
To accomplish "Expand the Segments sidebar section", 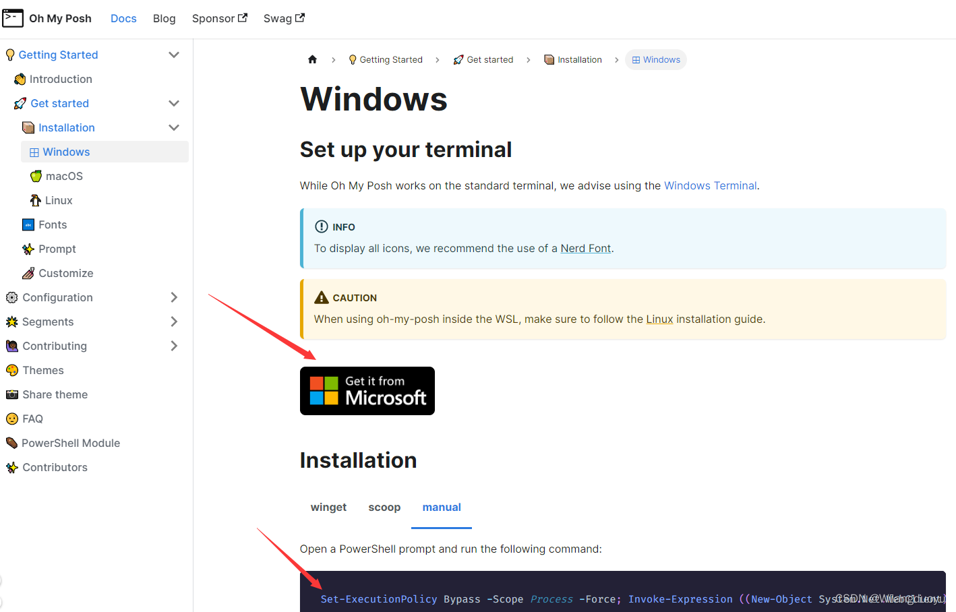I will [x=174, y=322].
